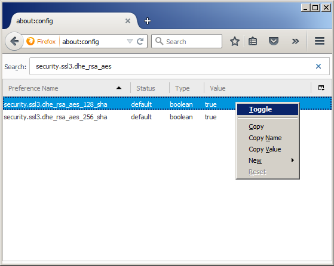The width and height of the screenshot is (334, 266).
Task: Open the Pocket icon in the toolbar
Action: pyautogui.click(x=274, y=41)
